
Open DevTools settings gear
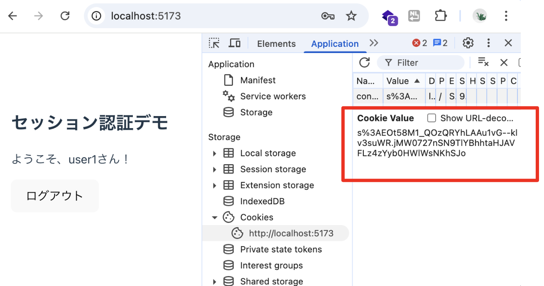click(468, 43)
